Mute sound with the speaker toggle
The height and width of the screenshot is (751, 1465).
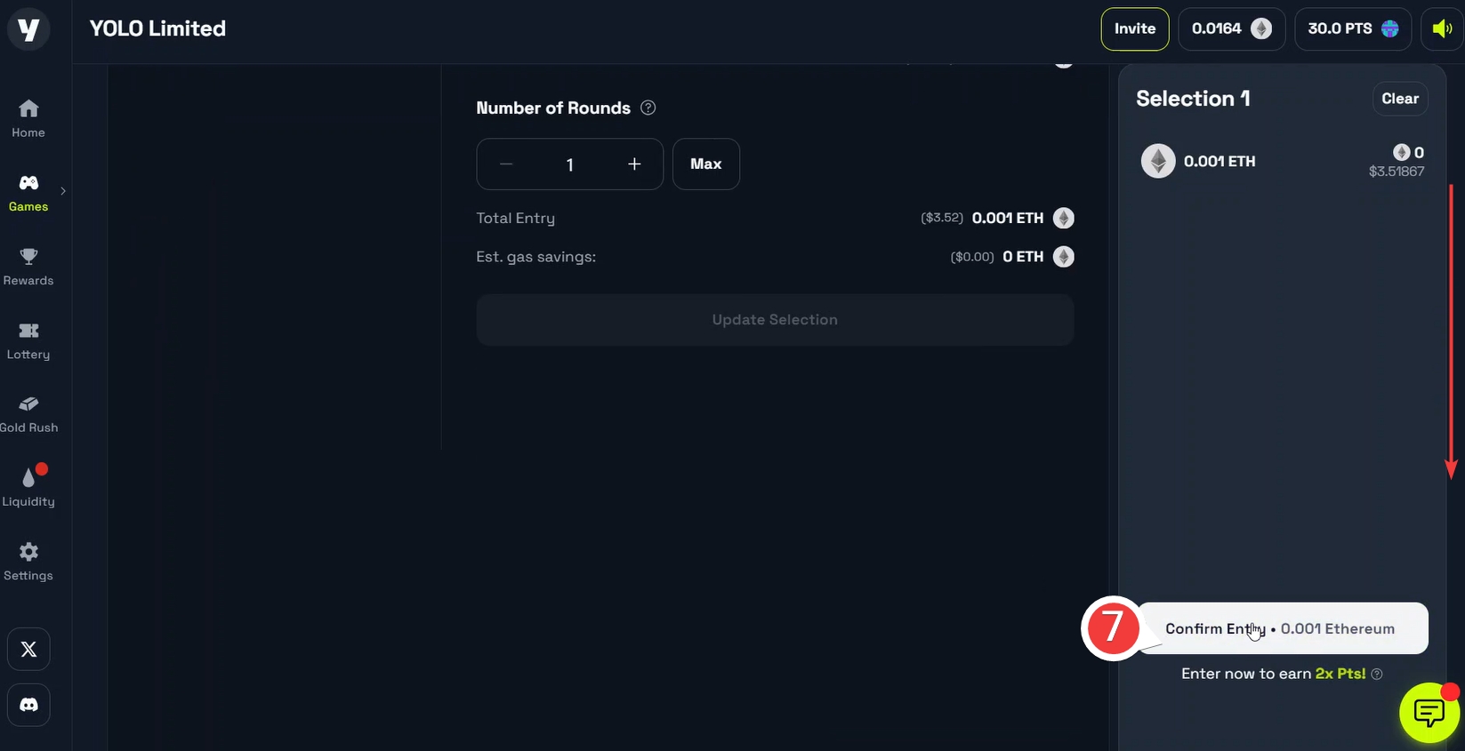[x=1442, y=29]
